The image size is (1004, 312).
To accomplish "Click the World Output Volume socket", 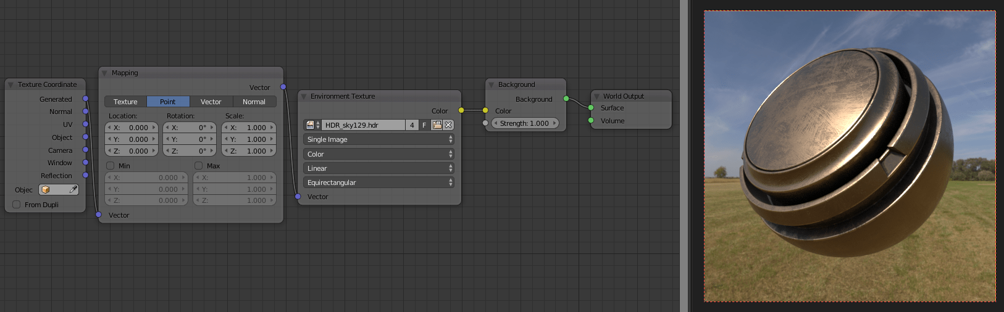I will (x=591, y=121).
